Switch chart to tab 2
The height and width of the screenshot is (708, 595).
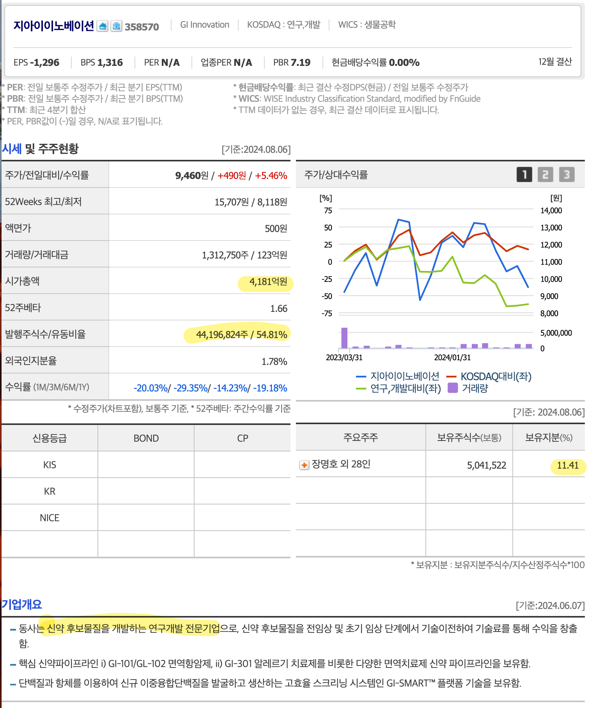[x=545, y=175]
